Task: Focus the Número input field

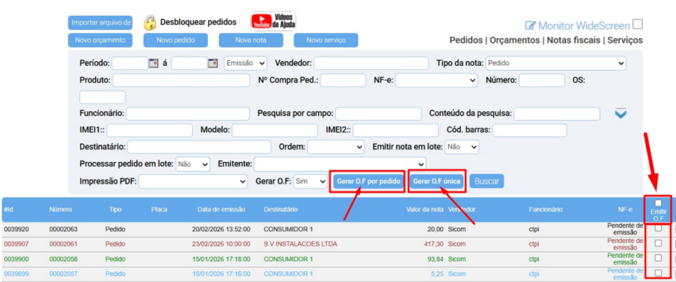Action: point(541,80)
